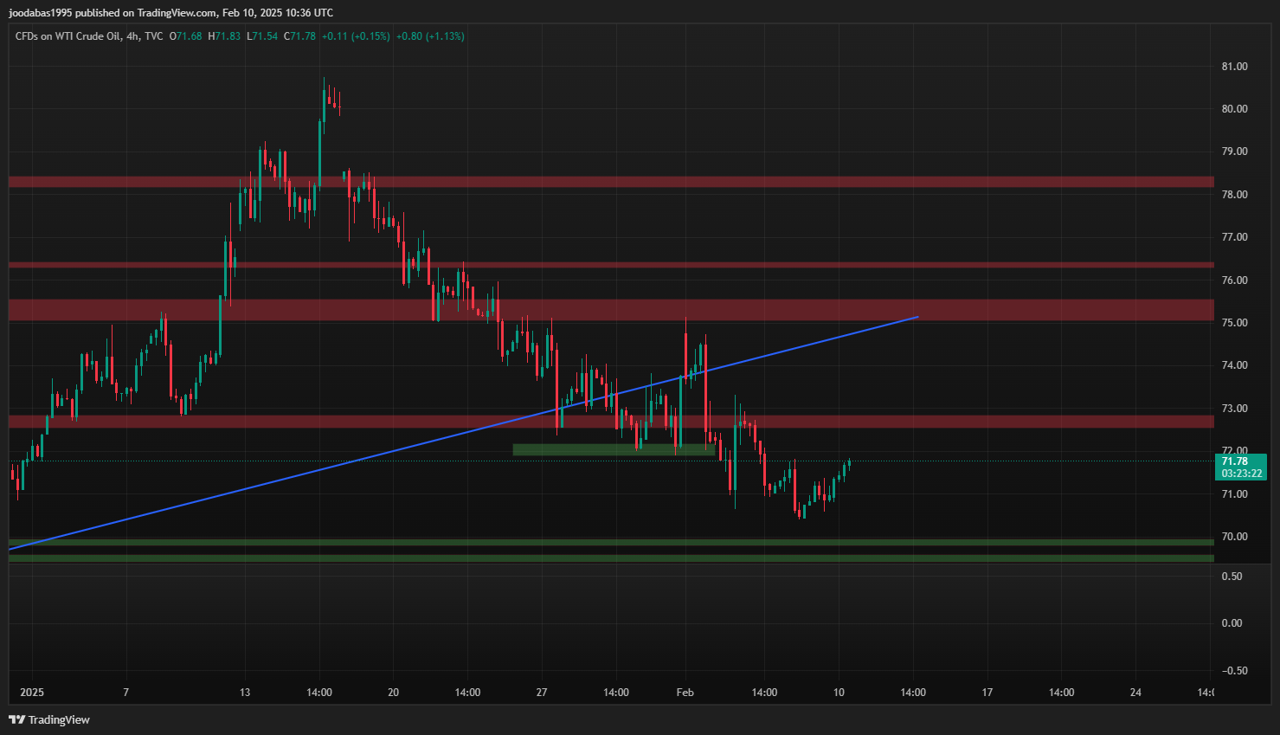Click the tallest green candle peaking near 80.70
Viewport: 1280px width, 735px height.
click(x=325, y=104)
